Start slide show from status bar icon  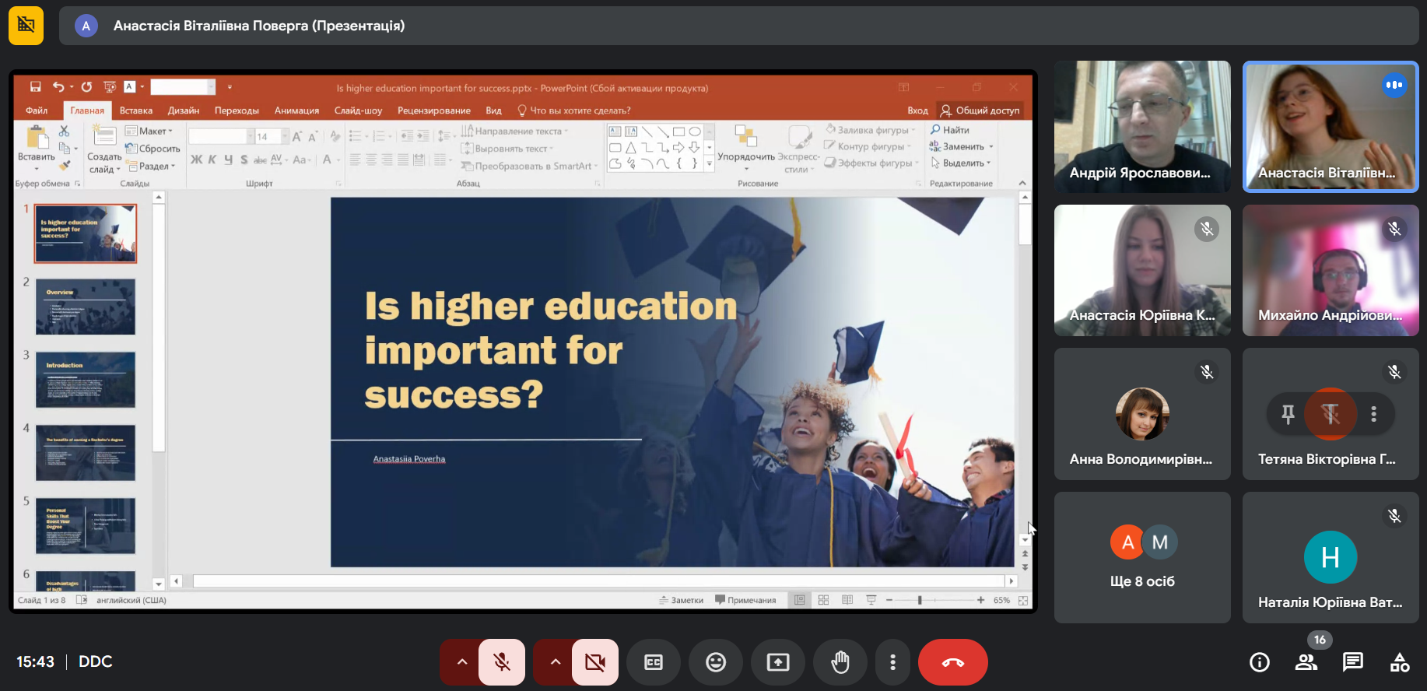pyautogui.click(x=871, y=600)
